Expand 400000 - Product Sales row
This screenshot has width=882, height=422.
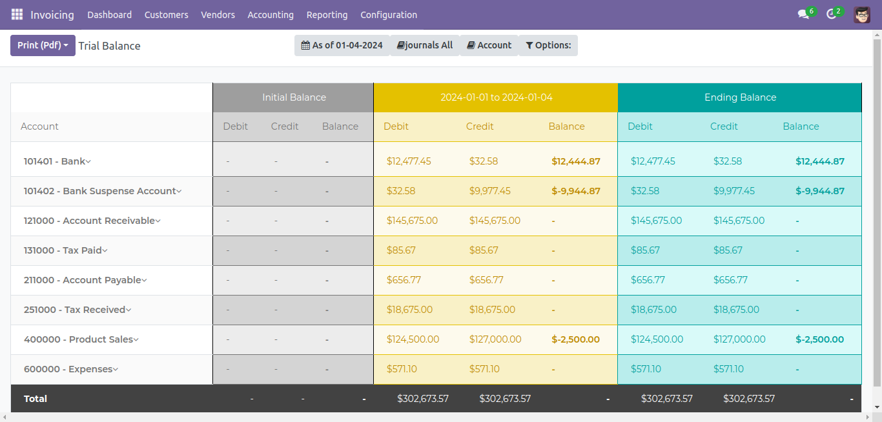pos(81,339)
